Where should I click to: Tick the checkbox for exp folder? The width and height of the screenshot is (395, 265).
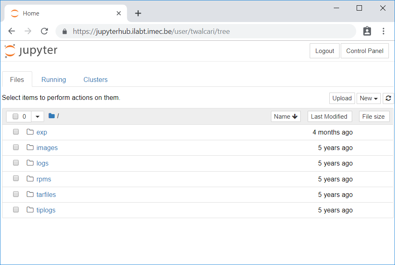[16, 132]
